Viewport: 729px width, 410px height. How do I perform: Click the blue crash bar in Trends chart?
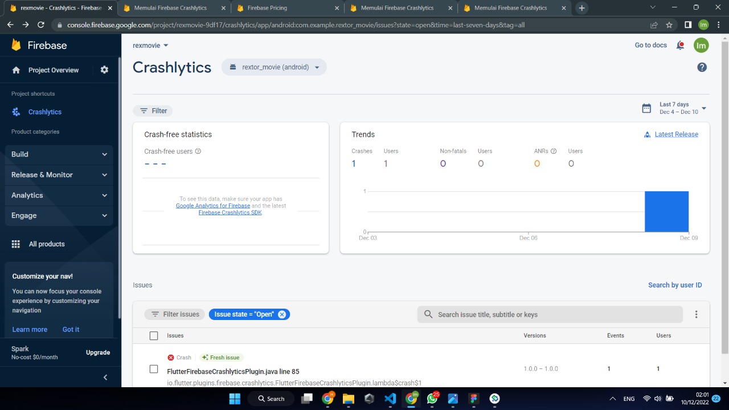pos(666,212)
